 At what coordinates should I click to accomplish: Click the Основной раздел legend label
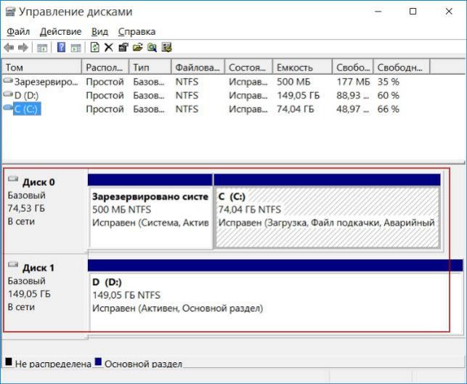coord(143,364)
